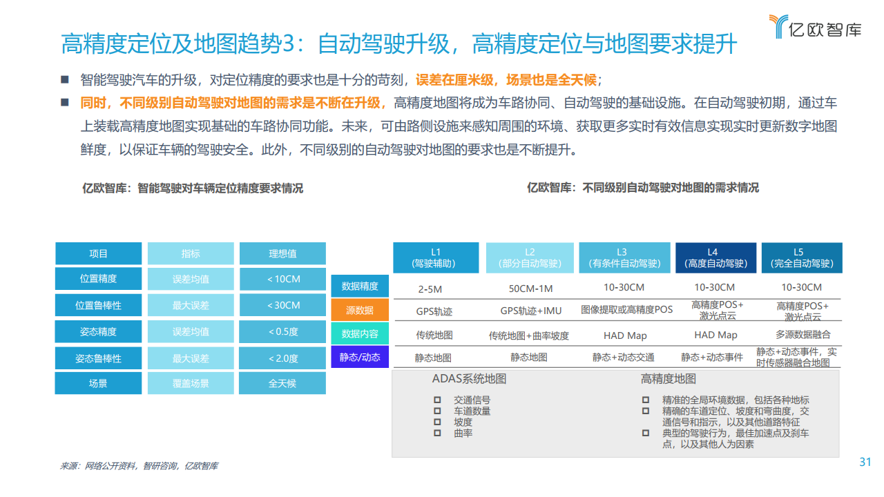Click the orange 源数据 row label
This screenshot has height=497, width=884.
point(360,310)
